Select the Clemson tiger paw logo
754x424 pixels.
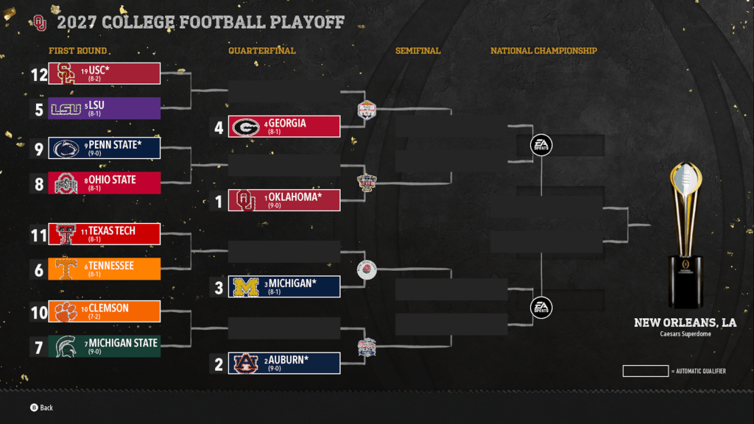tap(66, 312)
